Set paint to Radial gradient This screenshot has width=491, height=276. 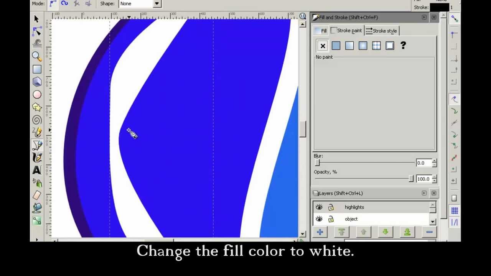pos(363,46)
